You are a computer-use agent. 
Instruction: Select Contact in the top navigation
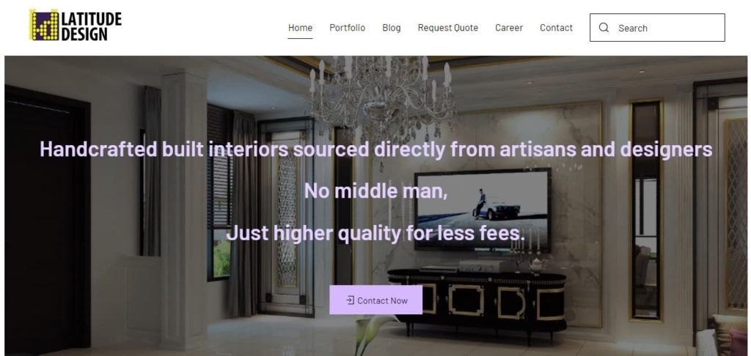click(556, 28)
